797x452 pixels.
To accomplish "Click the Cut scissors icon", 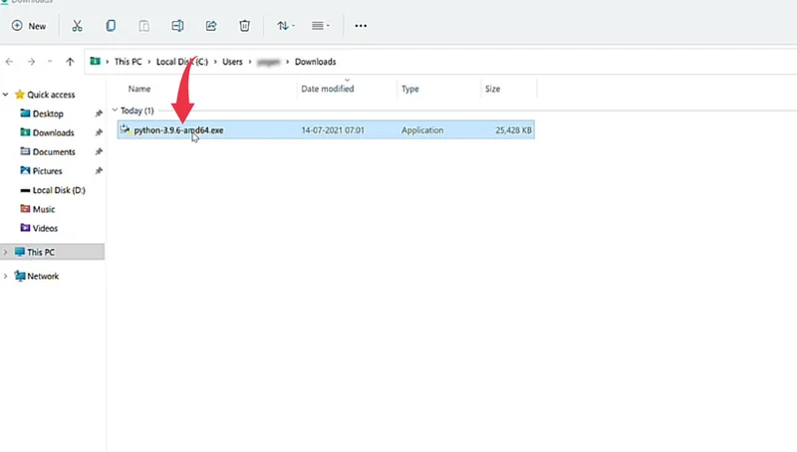I will (76, 26).
